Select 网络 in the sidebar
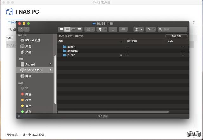203x140 pixels. (x=29, y=76)
